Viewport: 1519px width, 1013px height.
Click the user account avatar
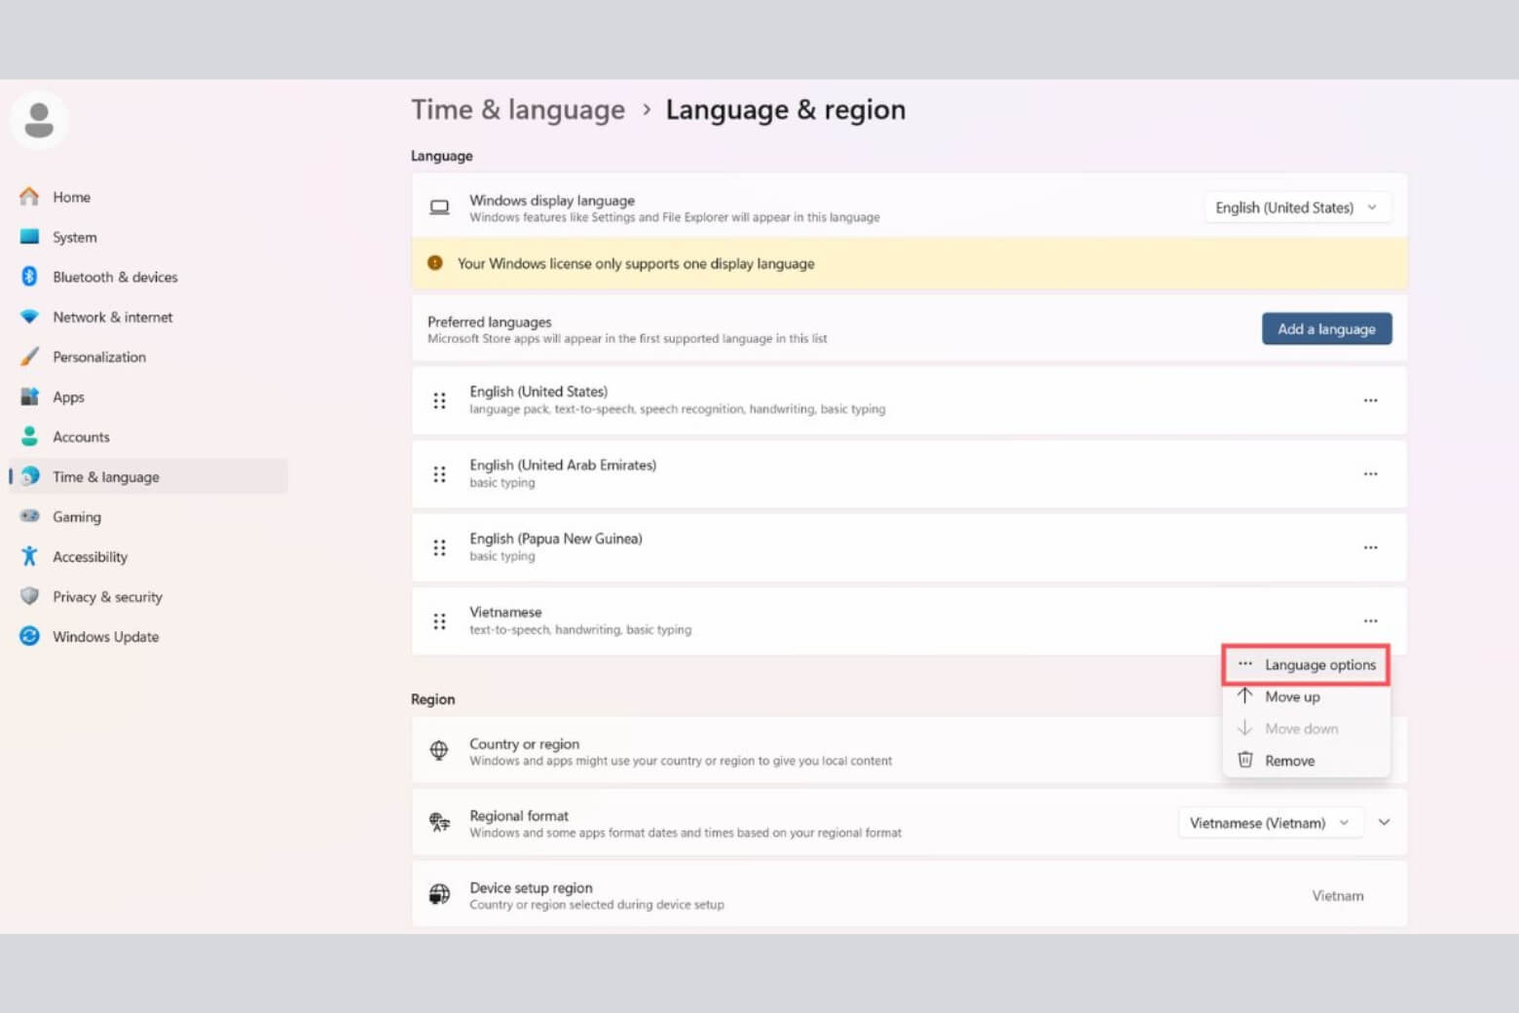(x=39, y=119)
